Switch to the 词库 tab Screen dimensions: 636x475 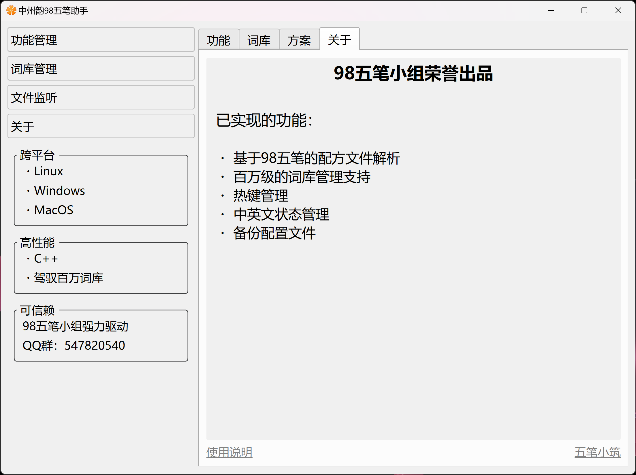[x=259, y=40]
